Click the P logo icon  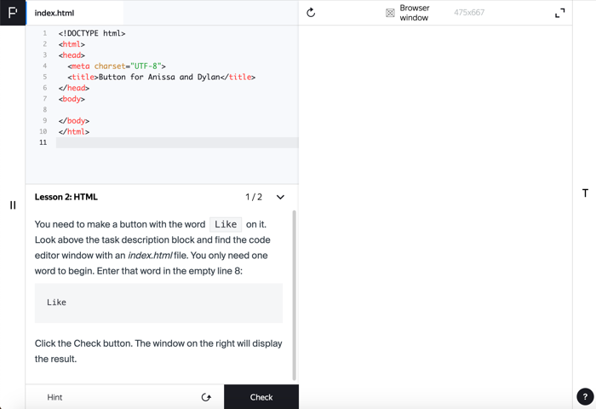(13, 13)
